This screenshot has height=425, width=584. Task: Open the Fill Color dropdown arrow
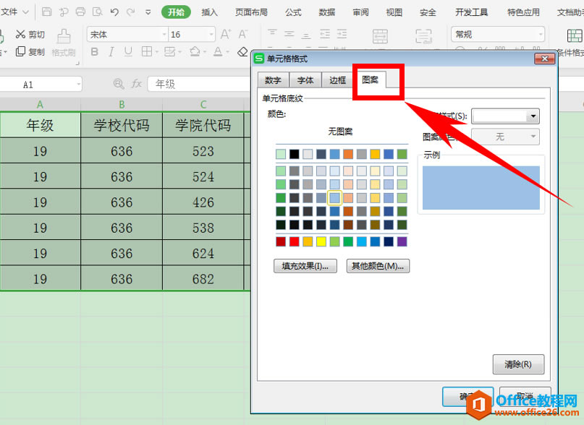205,52
